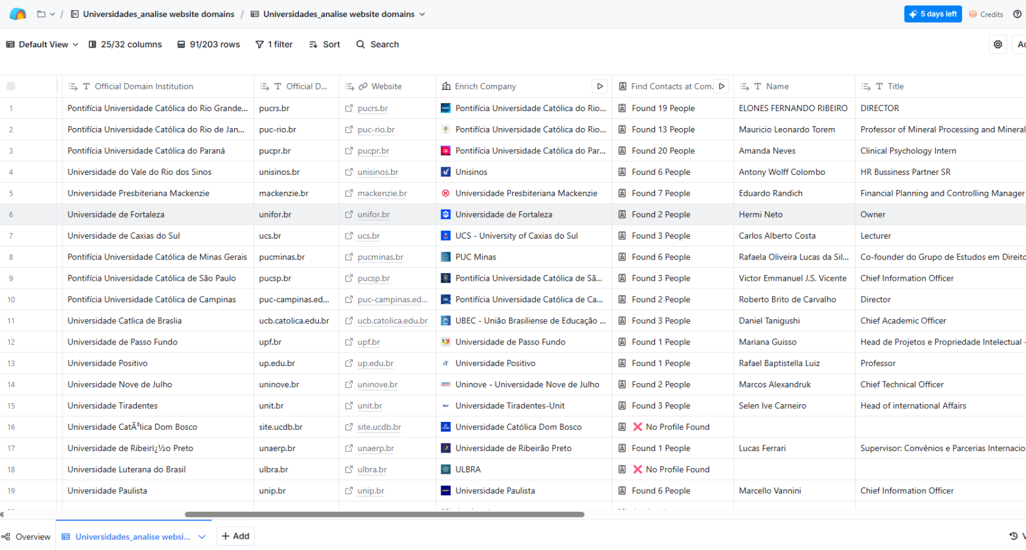Click the 5 days left button
Image resolution: width=1026 pixels, height=550 pixels.
(x=933, y=14)
